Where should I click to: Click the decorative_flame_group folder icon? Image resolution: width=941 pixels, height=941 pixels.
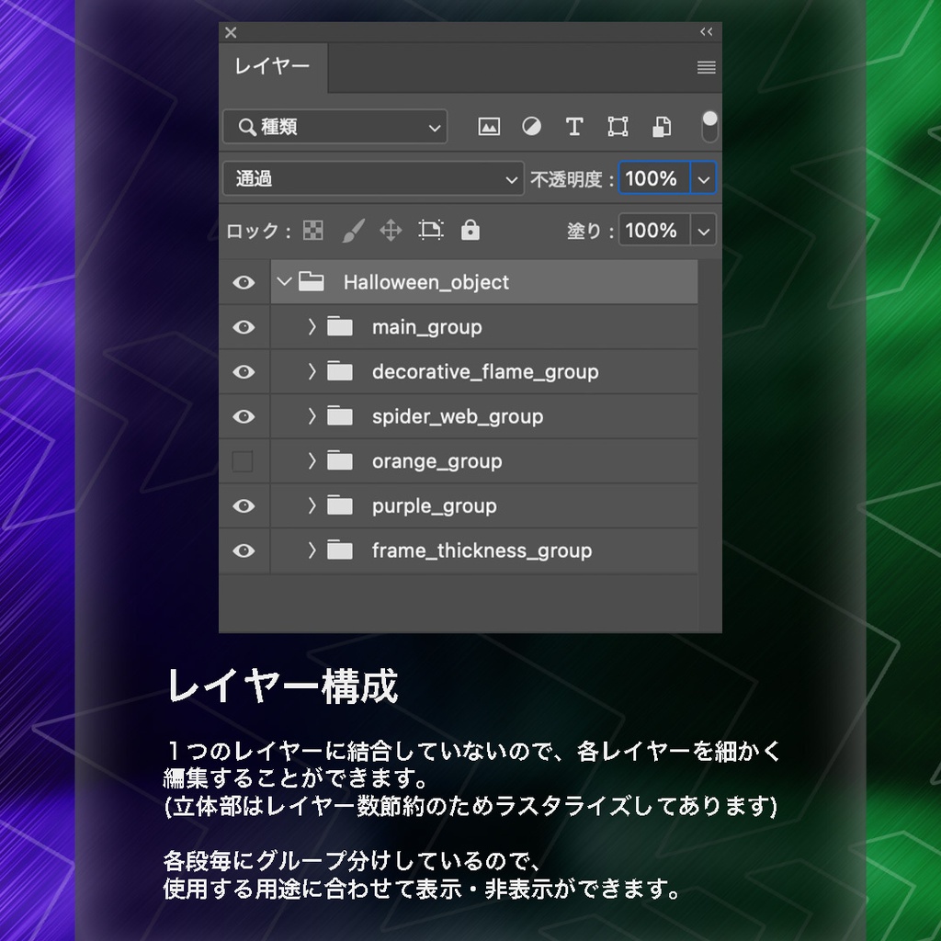tap(340, 371)
